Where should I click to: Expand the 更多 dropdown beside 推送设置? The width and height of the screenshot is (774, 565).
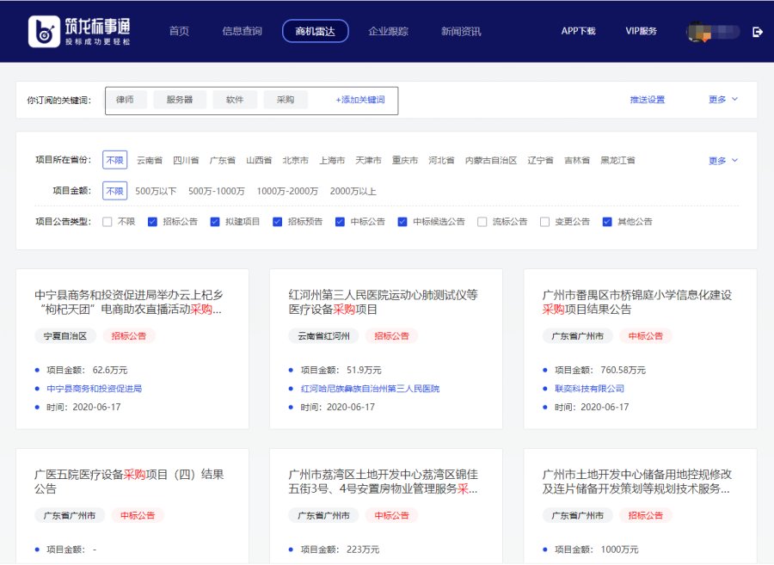click(717, 99)
